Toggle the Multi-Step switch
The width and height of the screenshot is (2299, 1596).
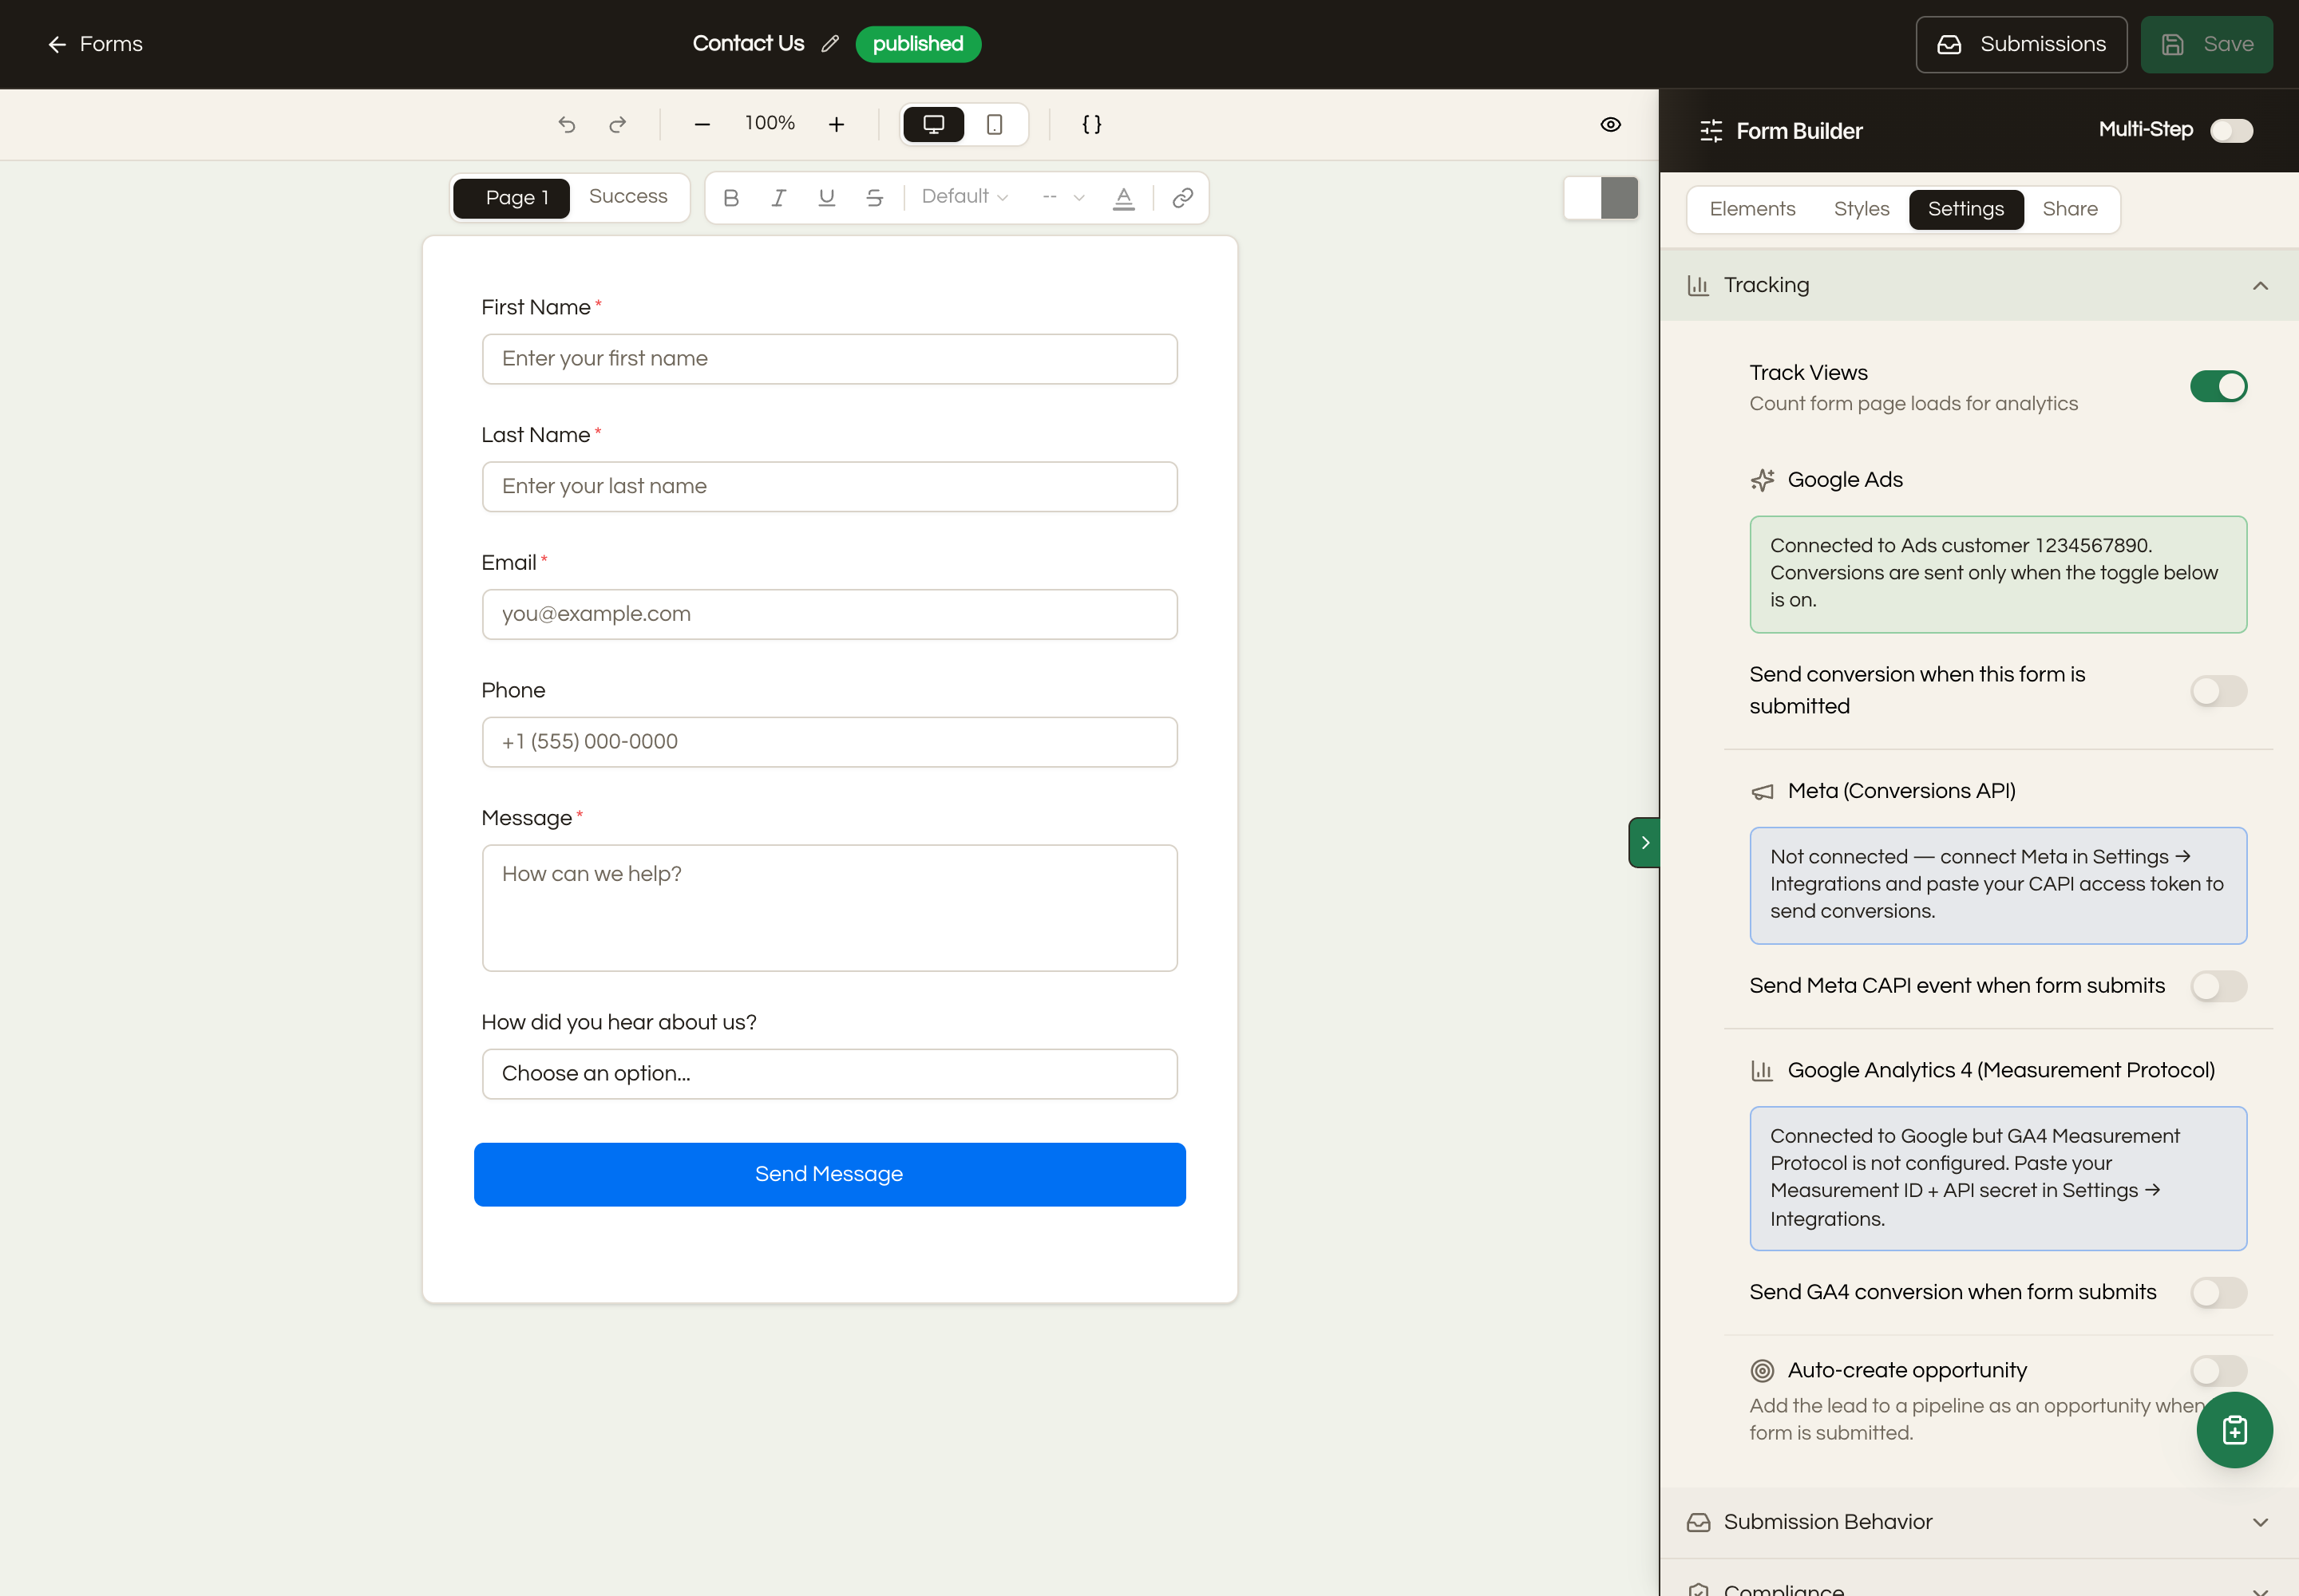pyautogui.click(x=2231, y=131)
